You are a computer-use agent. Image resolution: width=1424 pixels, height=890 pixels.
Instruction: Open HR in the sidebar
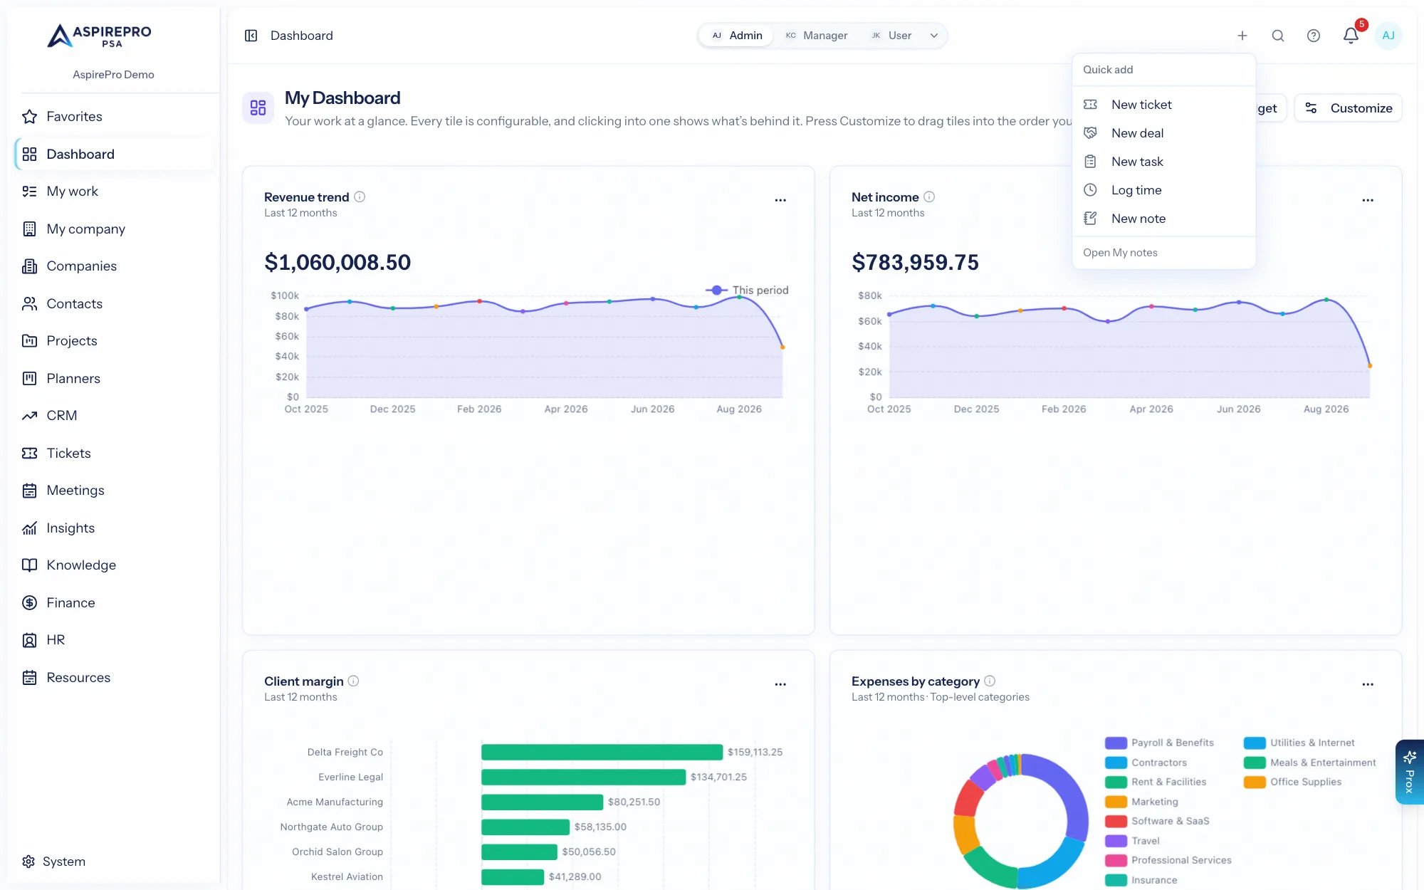[x=114, y=640]
